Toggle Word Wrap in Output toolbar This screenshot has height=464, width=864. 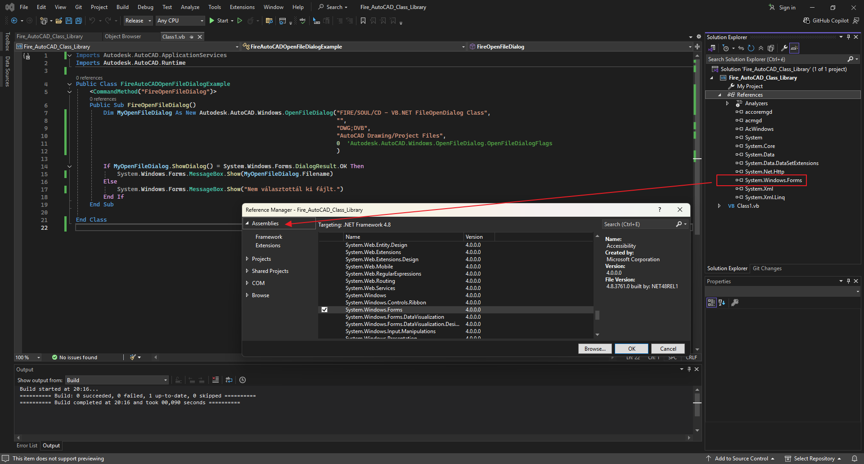[x=229, y=380]
